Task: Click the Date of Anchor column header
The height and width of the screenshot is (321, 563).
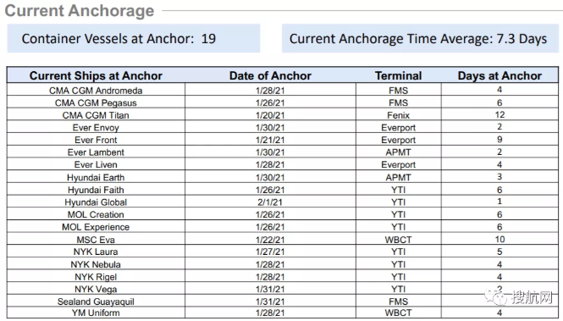Action: (x=270, y=75)
